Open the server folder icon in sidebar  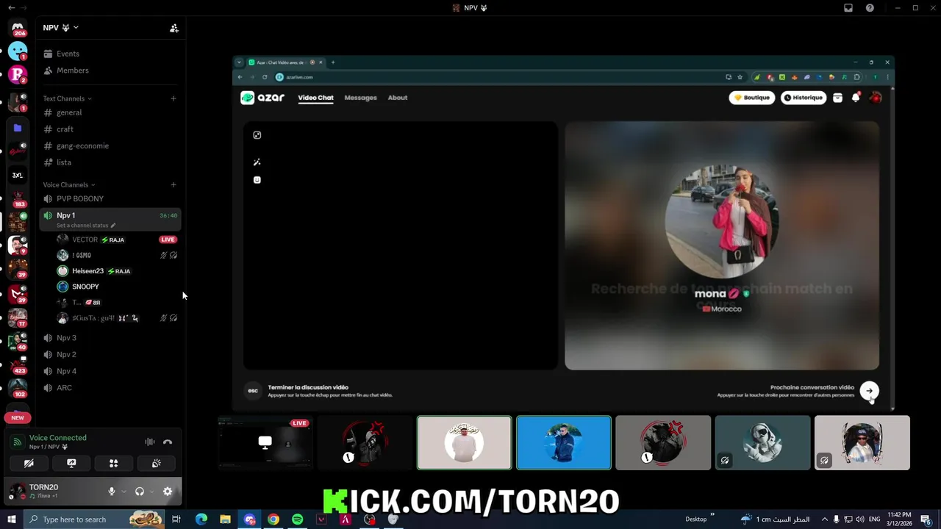pos(18,128)
